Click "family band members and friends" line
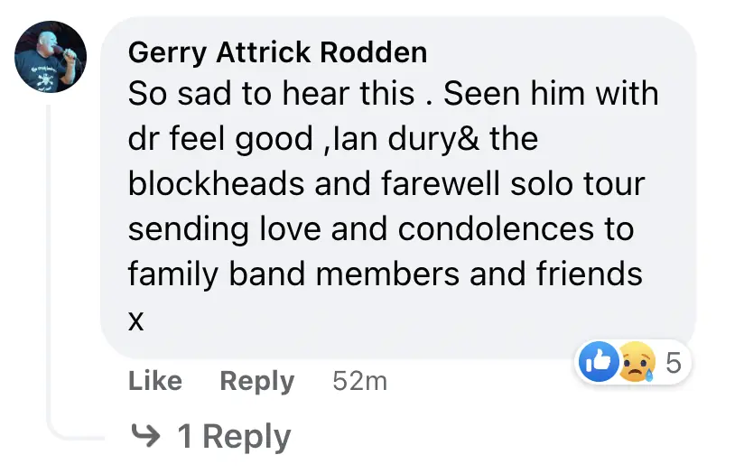The image size is (744, 473). click(x=385, y=274)
